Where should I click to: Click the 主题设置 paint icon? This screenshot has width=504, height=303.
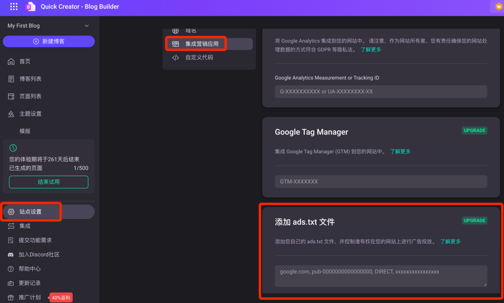(11, 113)
